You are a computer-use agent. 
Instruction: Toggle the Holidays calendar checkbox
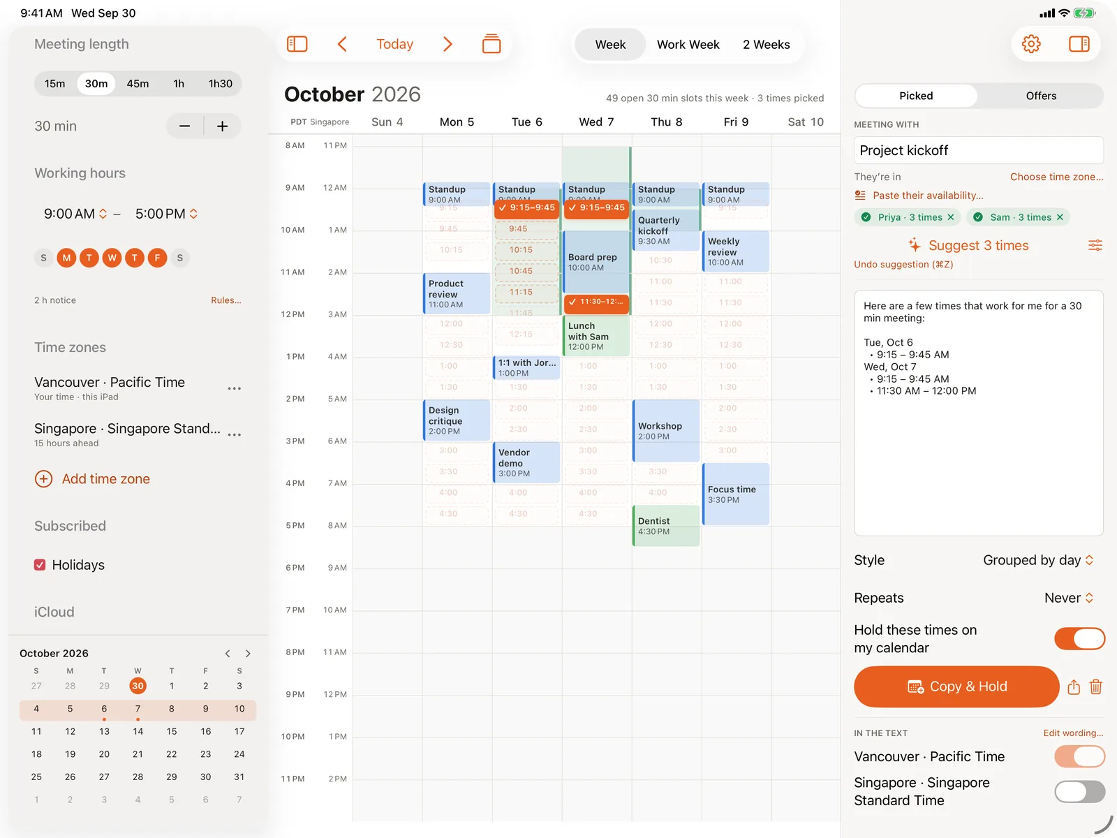click(40, 565)
